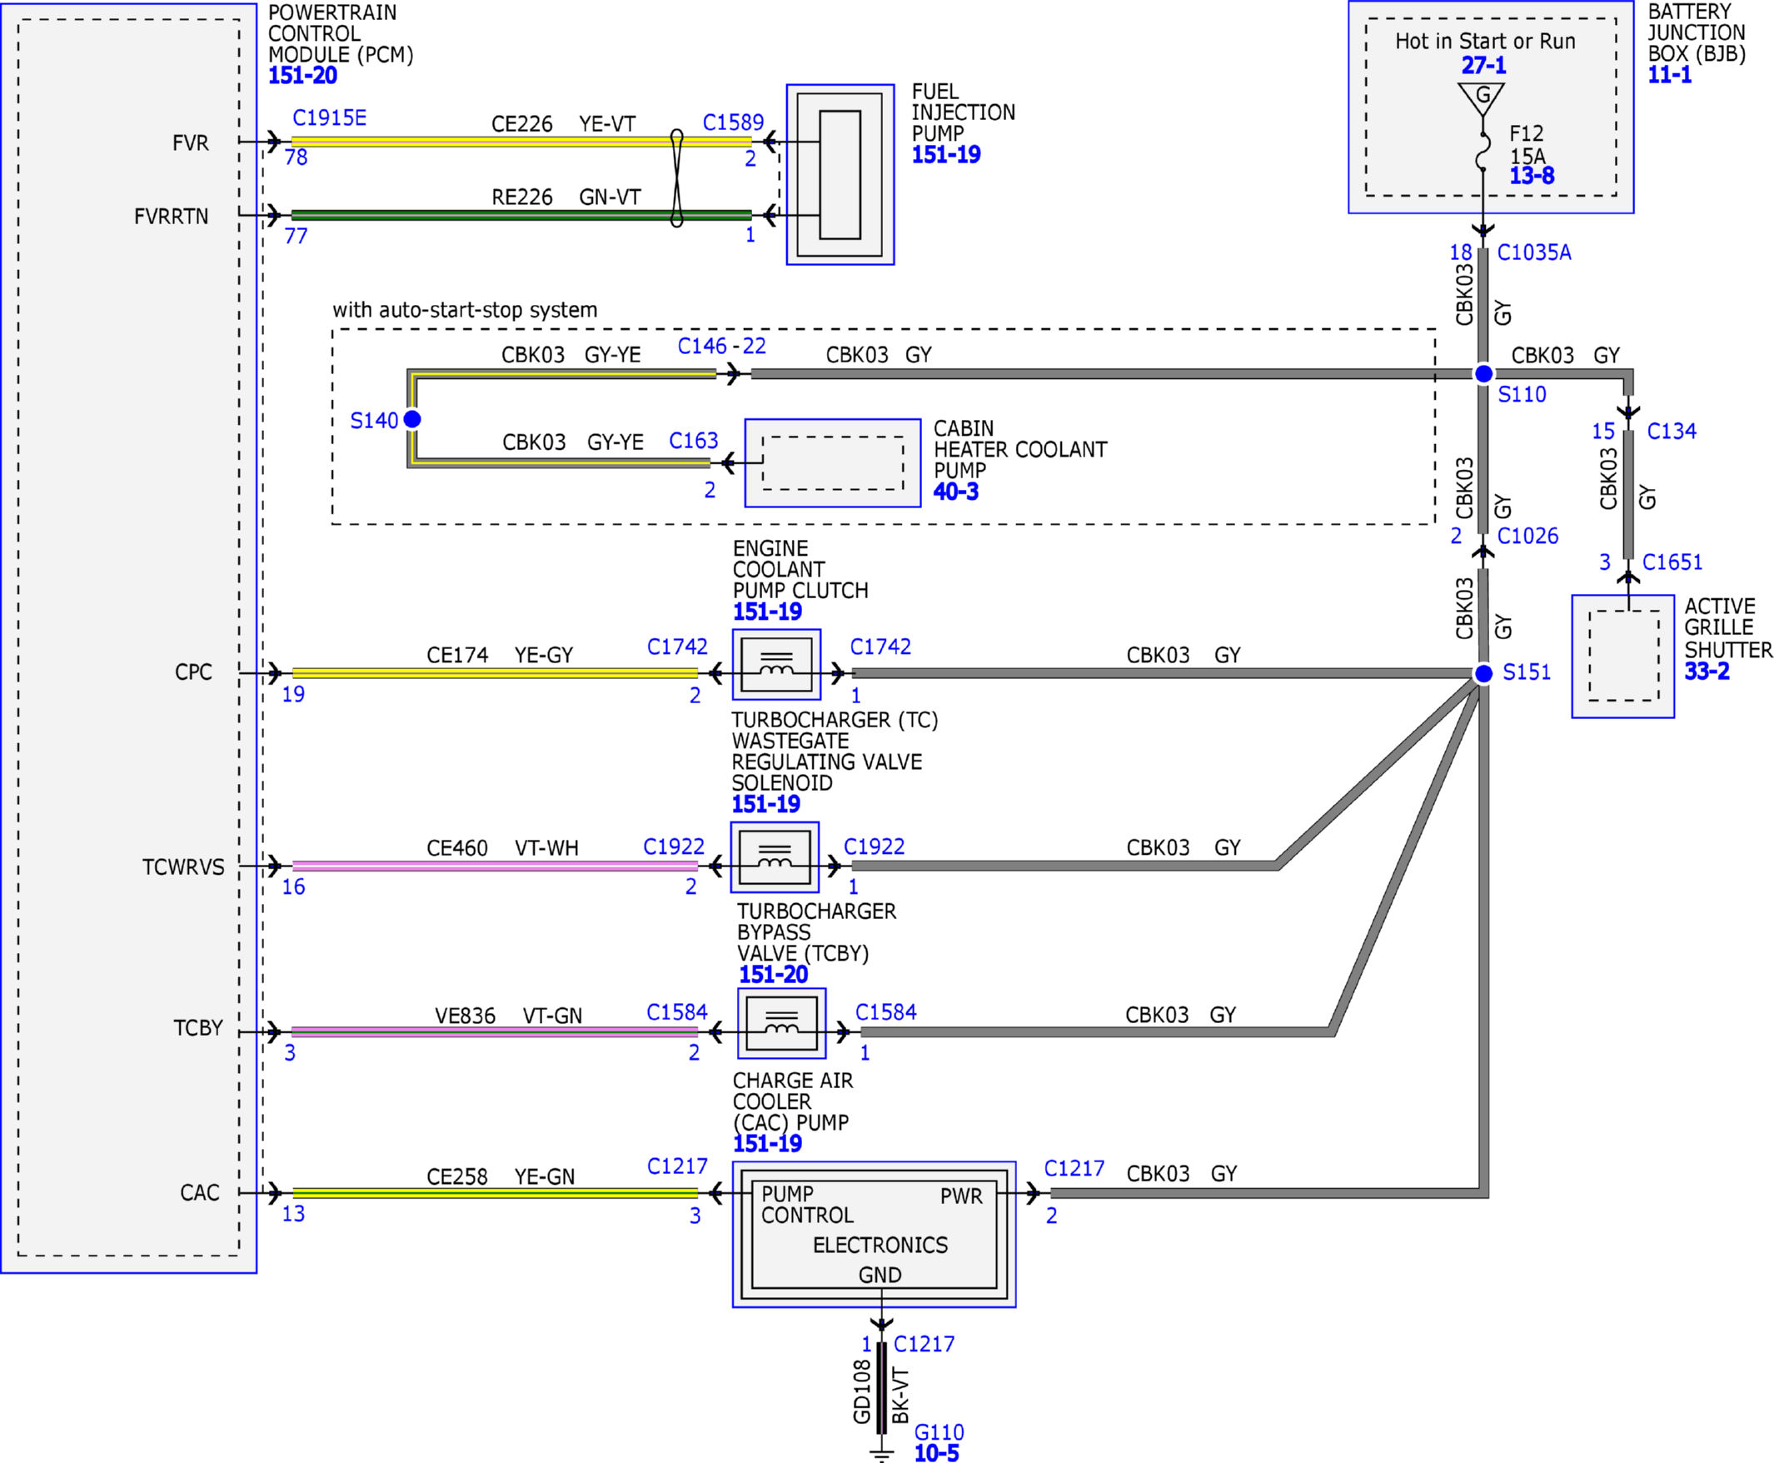Select PCM pin label TCBY
The width and height of the screenshot is (1774, 1463).
(x=198, y=1028)
